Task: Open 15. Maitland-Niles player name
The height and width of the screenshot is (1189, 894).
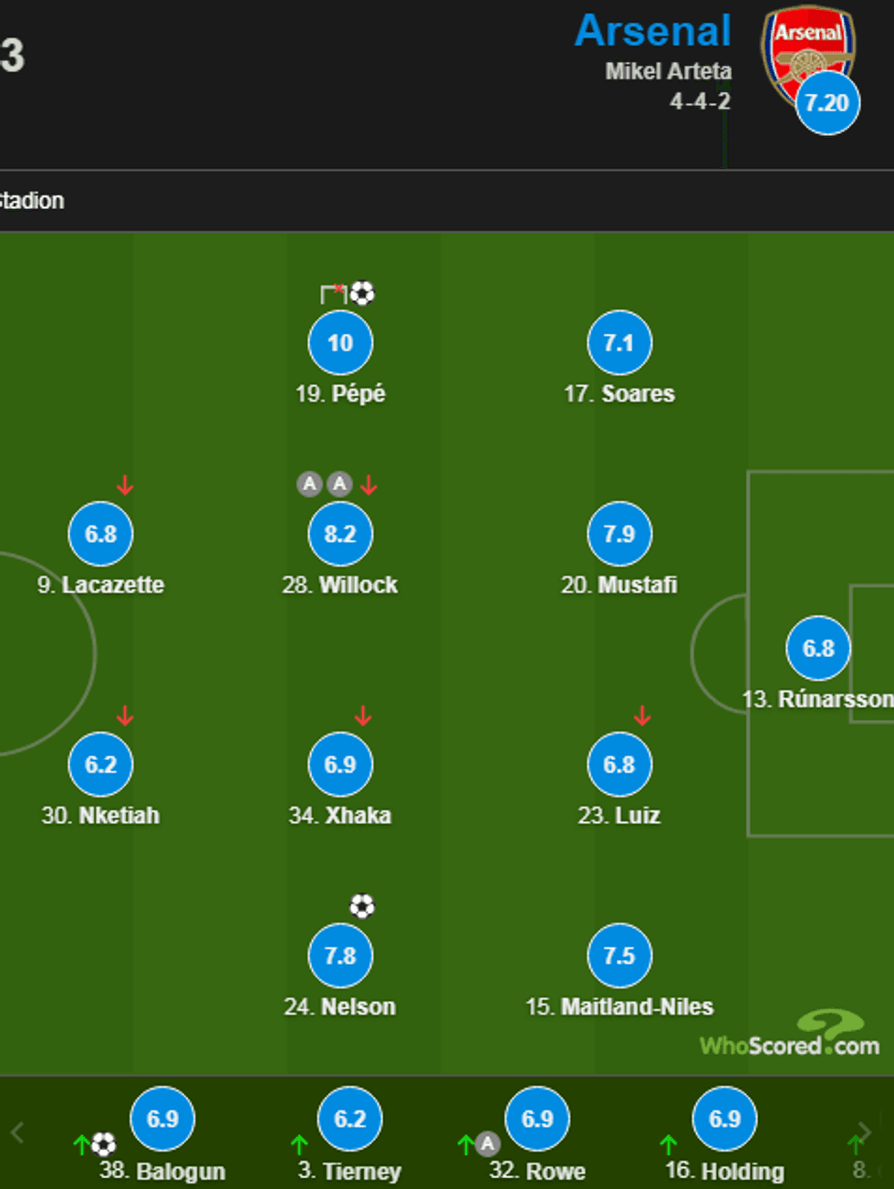Action: click(619, 1006)
